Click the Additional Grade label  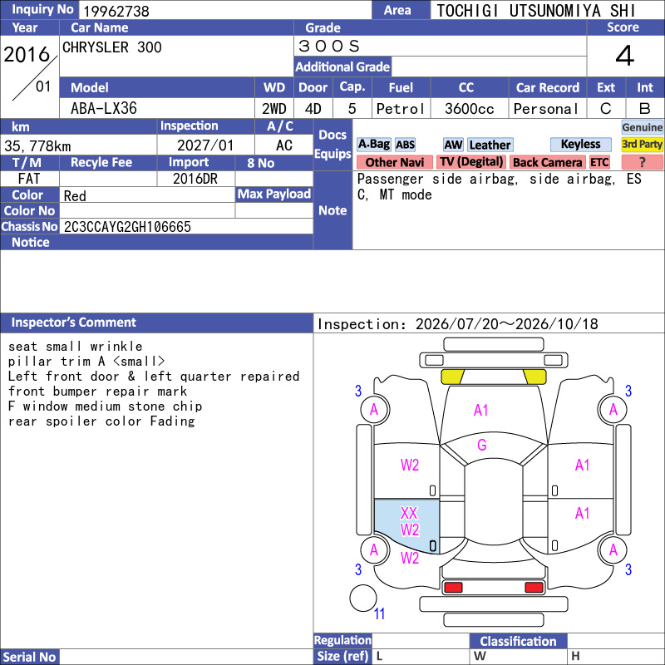(x=342, y=66)
